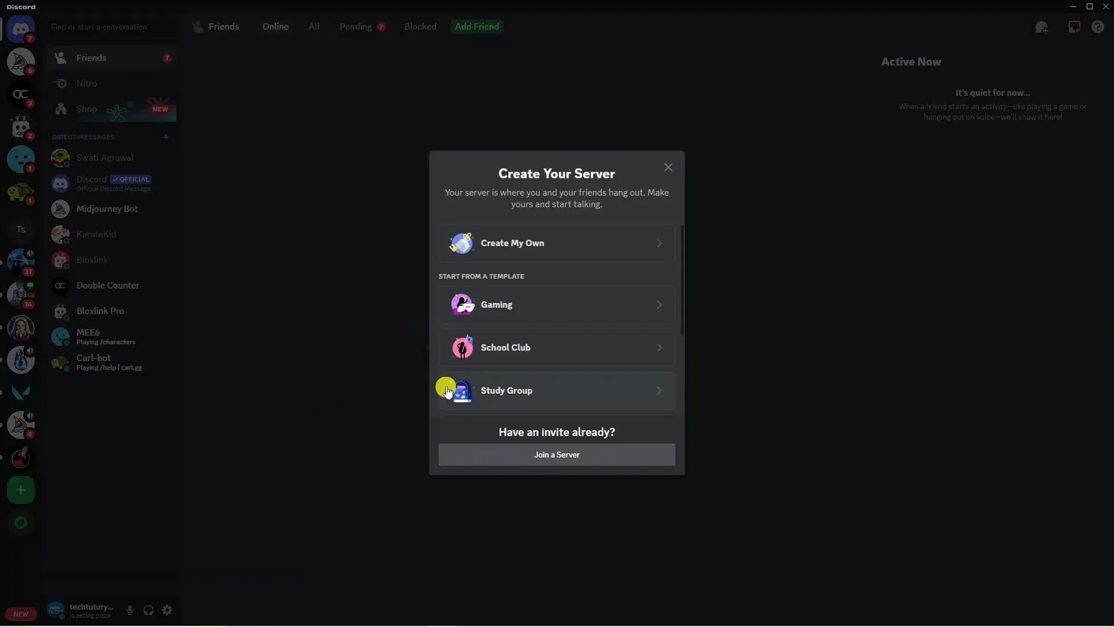Click the Create My Own server option
The height and width of the screenshot is (627, 1114).
coord(556,243)
